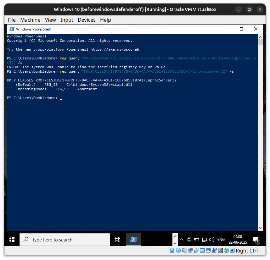This screenshot has height=260, width=270.
Task: Close the Windows PowerShell window
Action: coord(256,29)
